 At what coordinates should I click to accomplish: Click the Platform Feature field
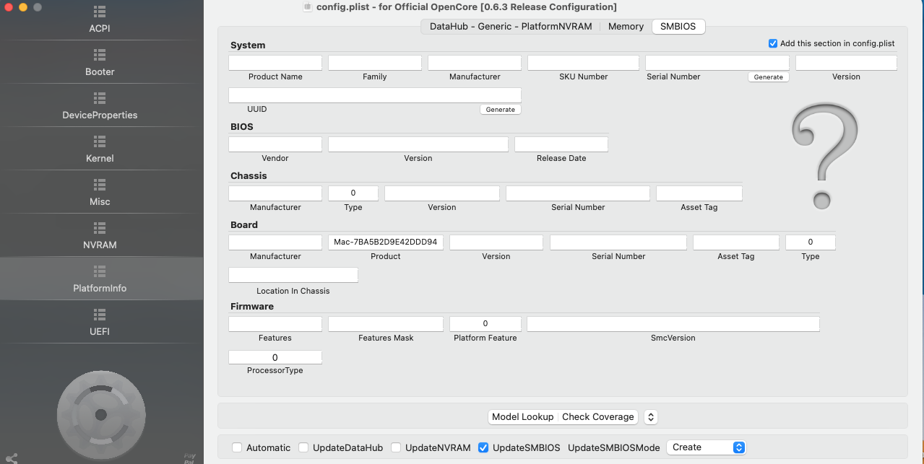tap(485, 324)
